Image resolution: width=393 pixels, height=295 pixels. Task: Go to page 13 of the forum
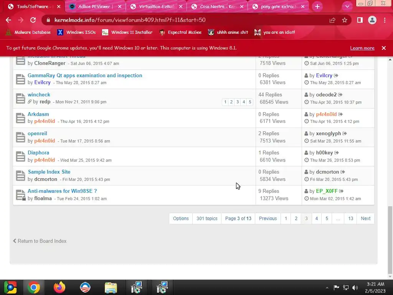click(351, 219)
